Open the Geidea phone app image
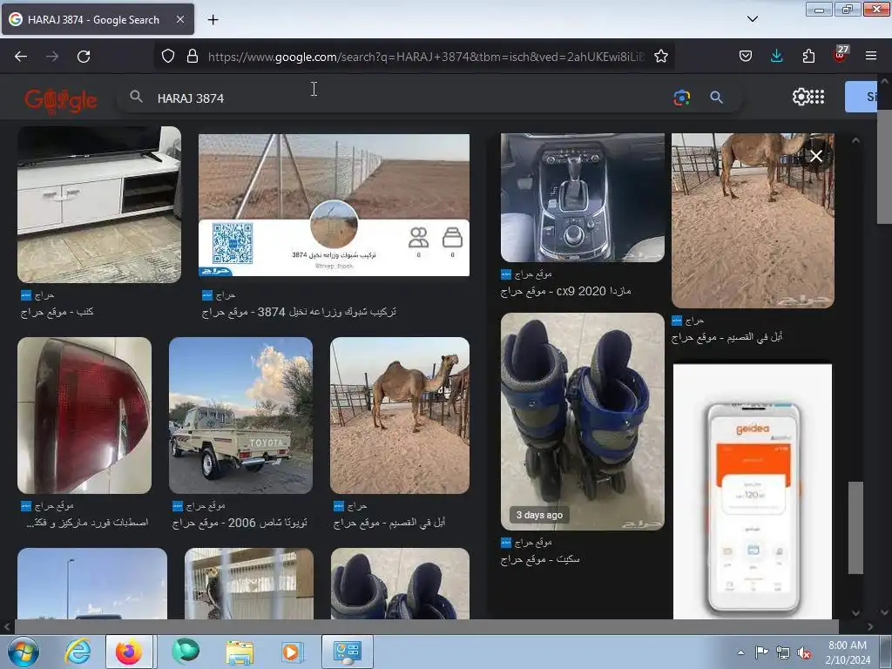The image size is (892, 669). [752, 491]
